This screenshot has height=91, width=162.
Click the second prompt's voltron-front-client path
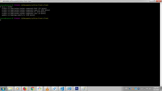pyautogui.click(x=34, y=18)
